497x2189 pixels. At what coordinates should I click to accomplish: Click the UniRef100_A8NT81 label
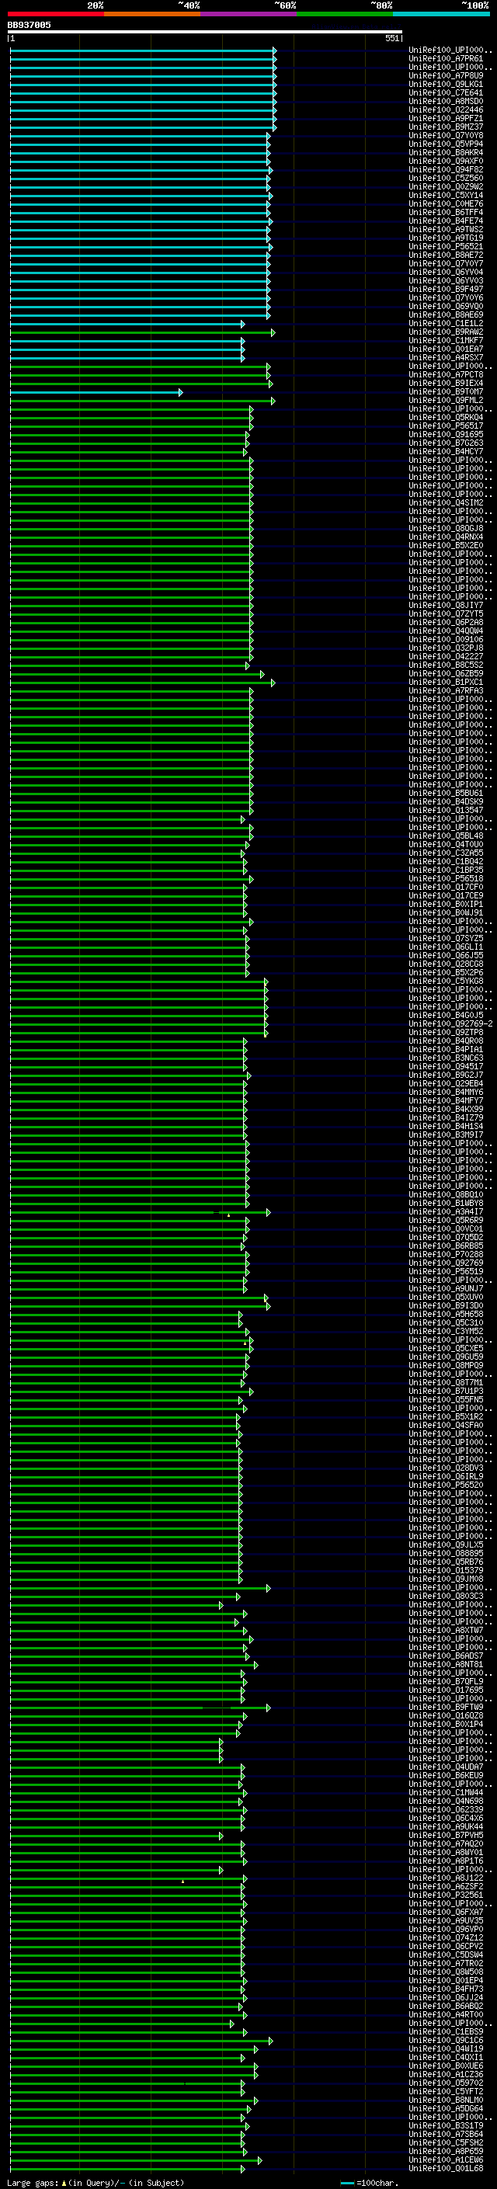click(x=446, y=1665)
